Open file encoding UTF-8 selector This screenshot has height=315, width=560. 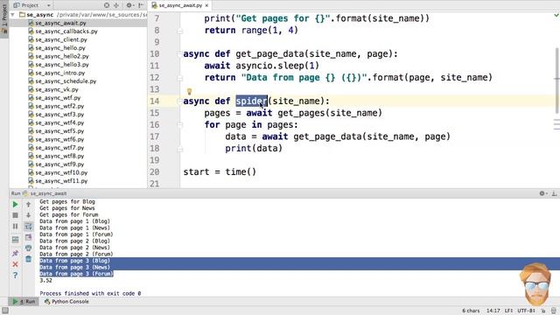(x=527, y=311)
